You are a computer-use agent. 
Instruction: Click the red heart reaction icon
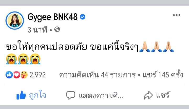pos(17,75)
